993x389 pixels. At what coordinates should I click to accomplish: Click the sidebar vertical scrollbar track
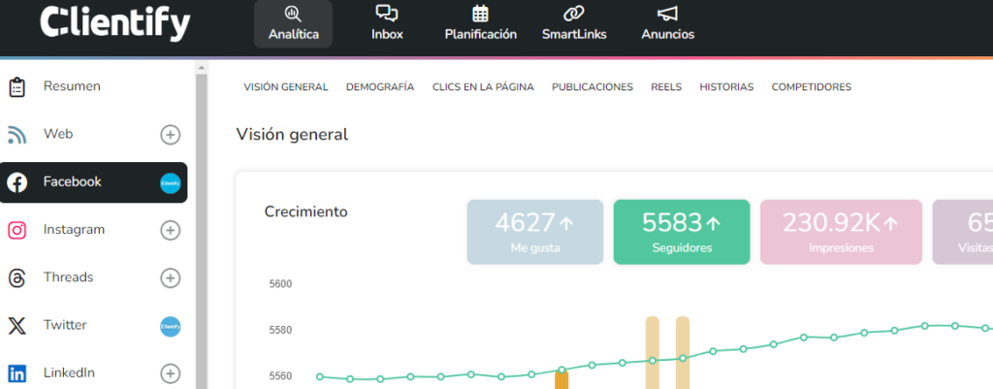click(202, 231)
